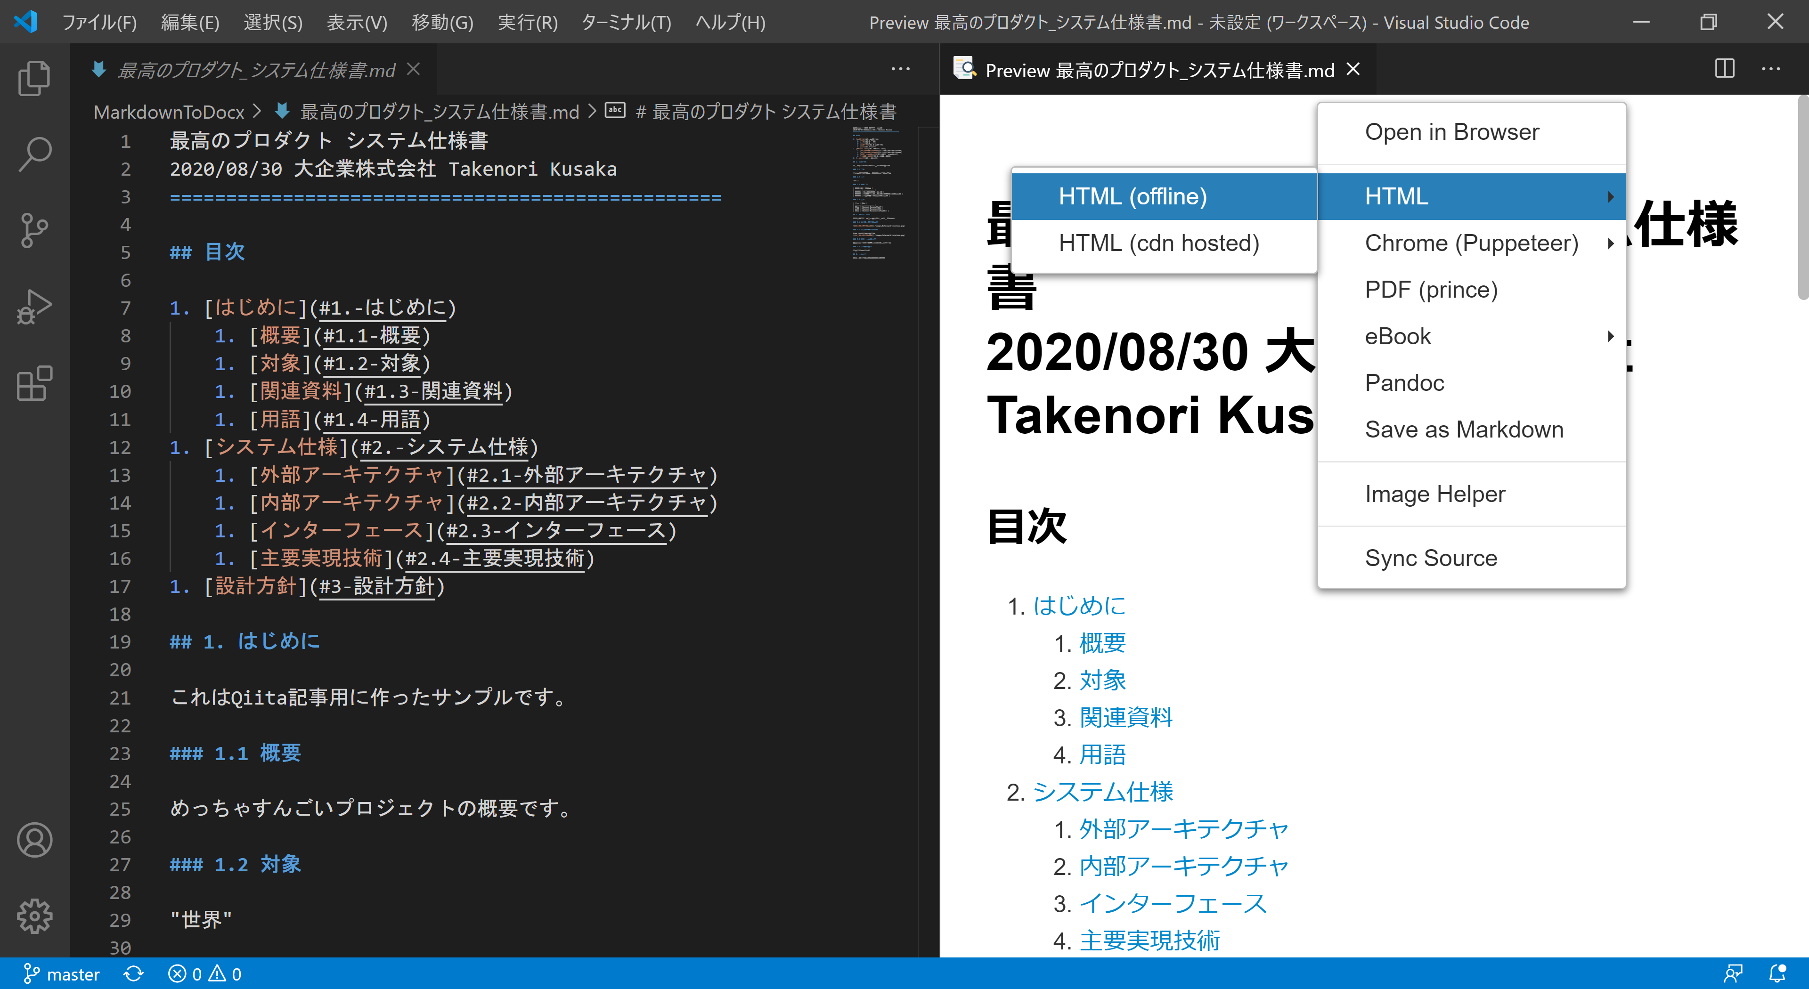Click the システム仕様 link in the preview
1809x989 pixels.
pyautogui.click(x=1102, y=792)
